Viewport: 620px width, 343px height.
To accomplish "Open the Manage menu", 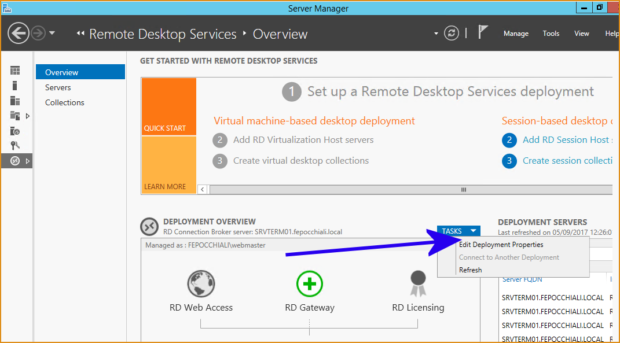I will point(516,34).
